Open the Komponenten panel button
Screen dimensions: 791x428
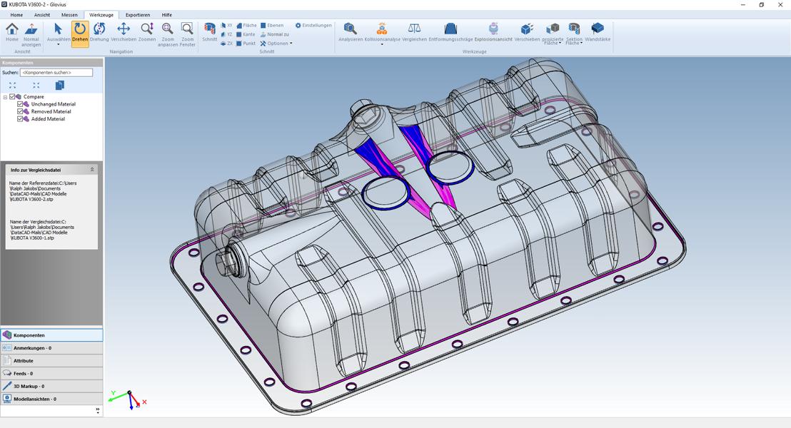pos(51,335)
